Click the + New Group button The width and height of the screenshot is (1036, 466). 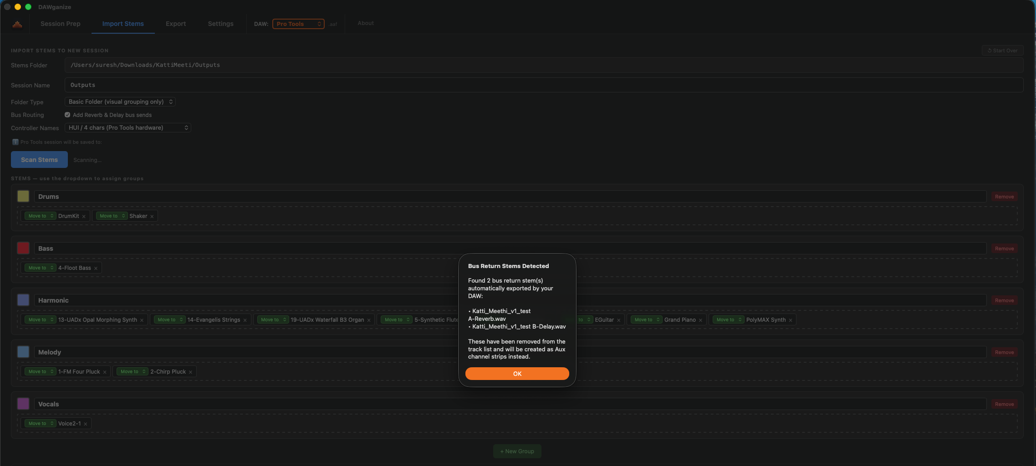[x=517, y=451]
